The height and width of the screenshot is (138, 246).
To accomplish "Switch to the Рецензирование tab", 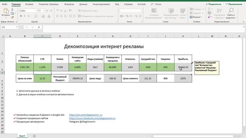I will [x=101, y=4].
